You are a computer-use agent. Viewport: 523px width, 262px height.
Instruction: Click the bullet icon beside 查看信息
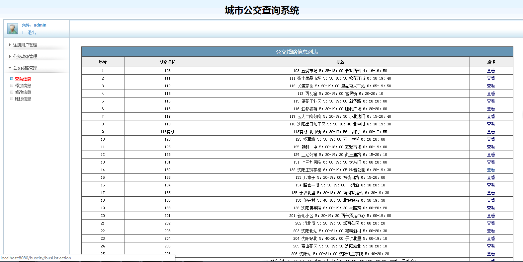tap(12, 79)
